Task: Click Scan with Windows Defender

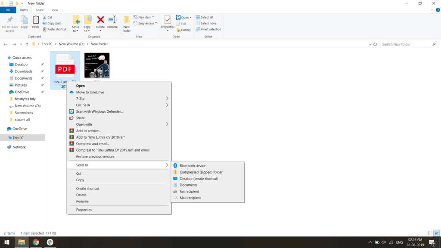Action: (99, 112)
